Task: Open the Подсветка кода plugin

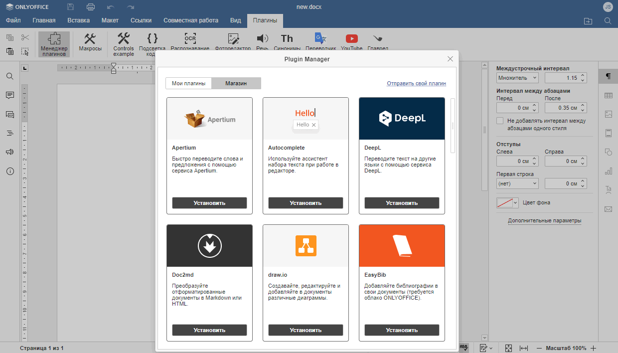Action: 153,44
